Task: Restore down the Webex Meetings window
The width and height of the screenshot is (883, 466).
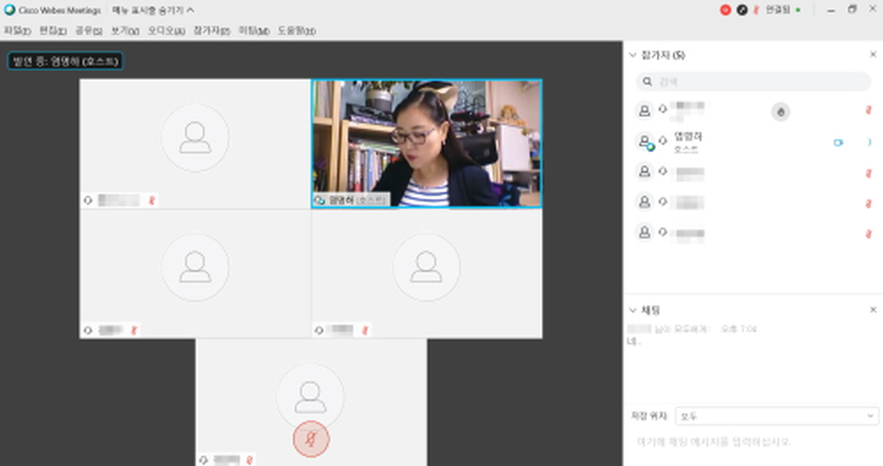Action: tap(852, 10)
